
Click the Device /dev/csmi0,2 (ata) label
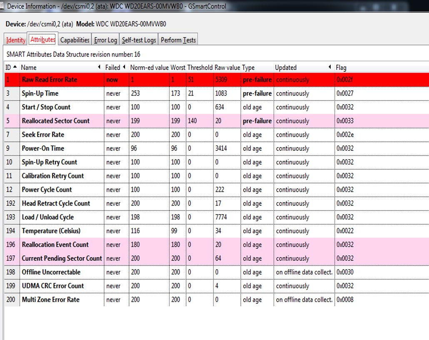pos(40,24)
